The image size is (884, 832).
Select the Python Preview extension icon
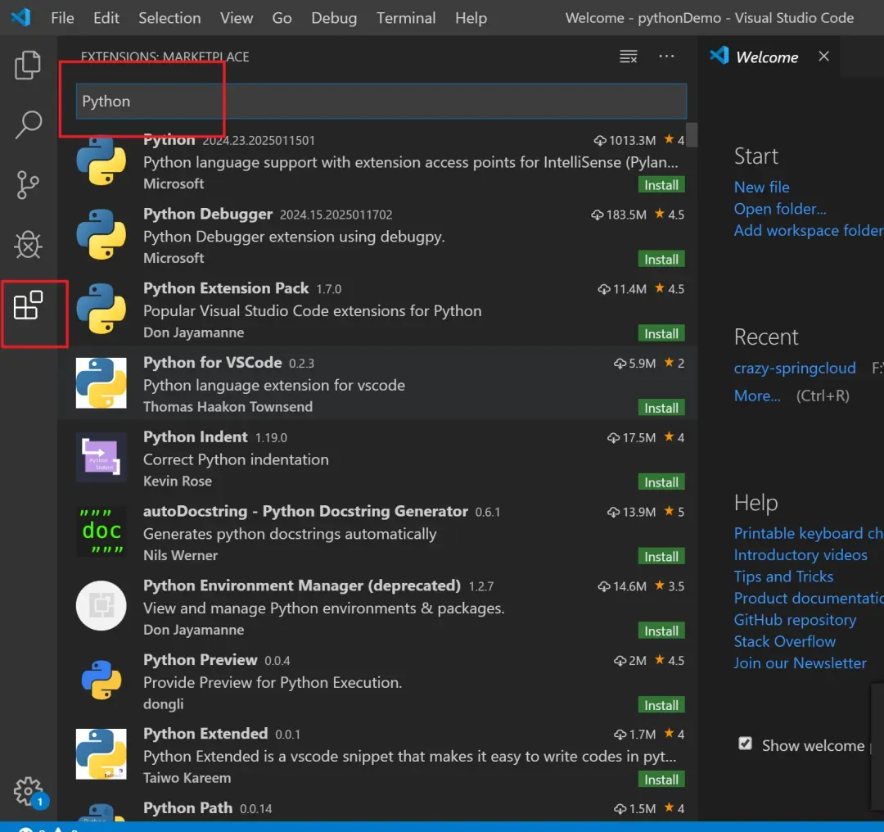[x=101, y=680]
